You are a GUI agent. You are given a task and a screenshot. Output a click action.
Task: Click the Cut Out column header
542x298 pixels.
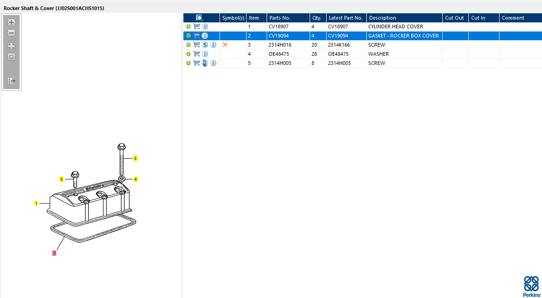coord(456,18)
